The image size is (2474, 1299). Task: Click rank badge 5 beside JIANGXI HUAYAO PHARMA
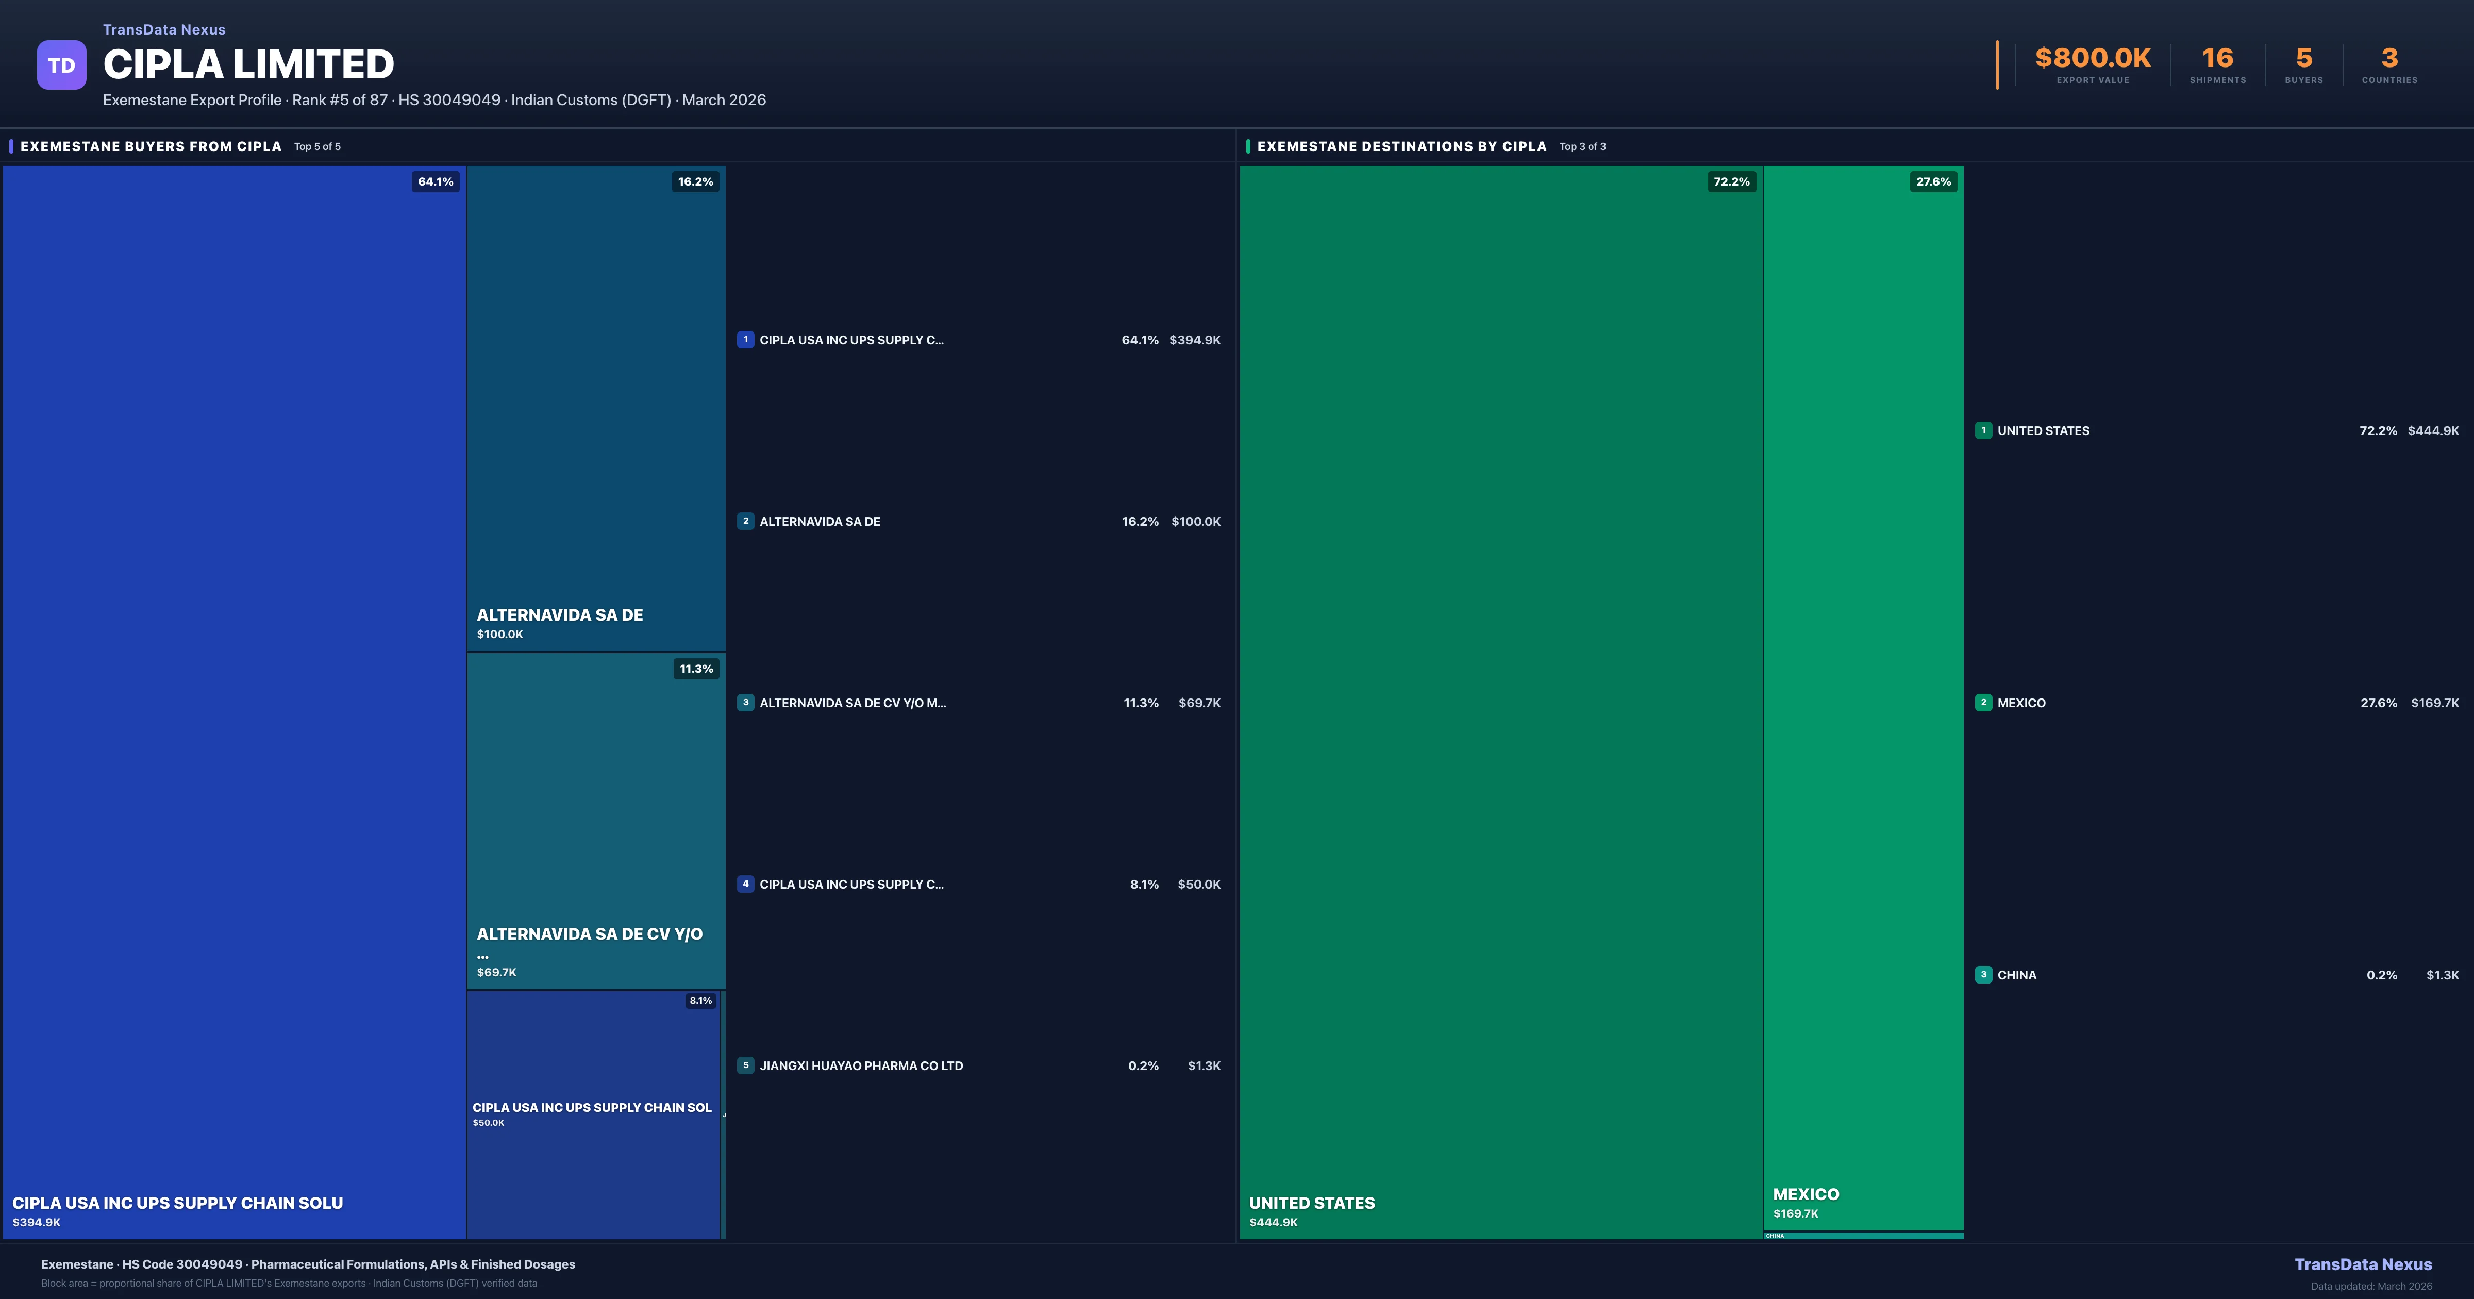pos(745,1065)
